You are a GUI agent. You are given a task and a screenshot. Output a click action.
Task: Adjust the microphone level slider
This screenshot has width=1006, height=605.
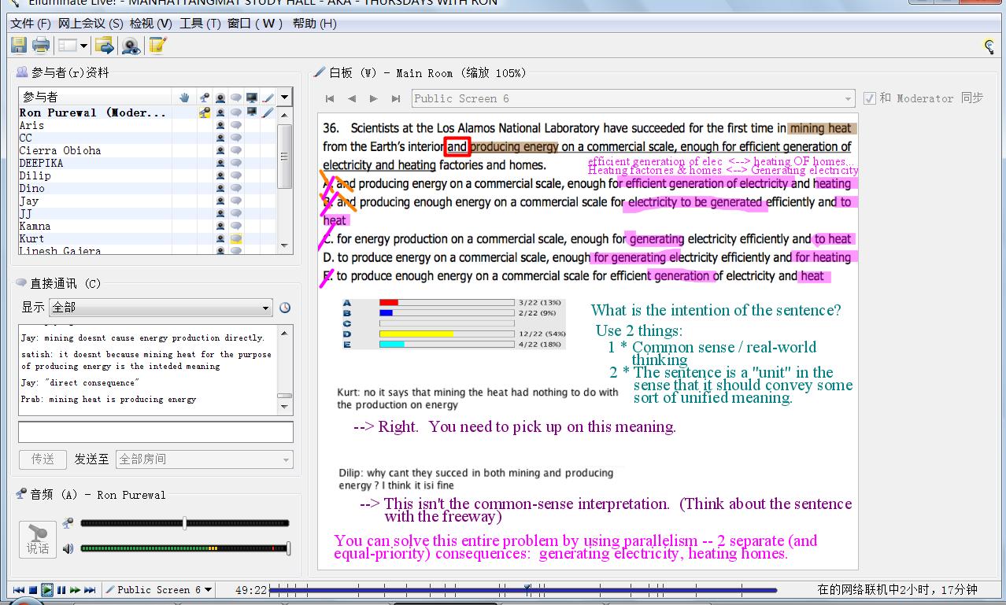(184, 523)
